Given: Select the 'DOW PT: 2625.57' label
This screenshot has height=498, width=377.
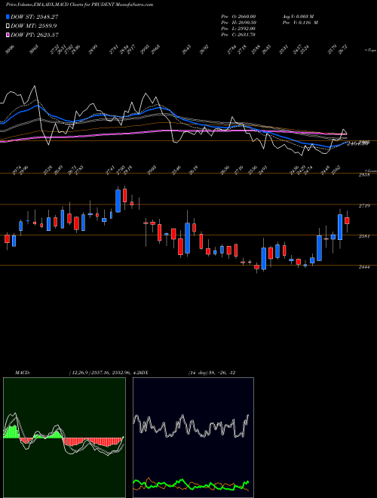Looking at the screenshot, I should click(35, 35).
